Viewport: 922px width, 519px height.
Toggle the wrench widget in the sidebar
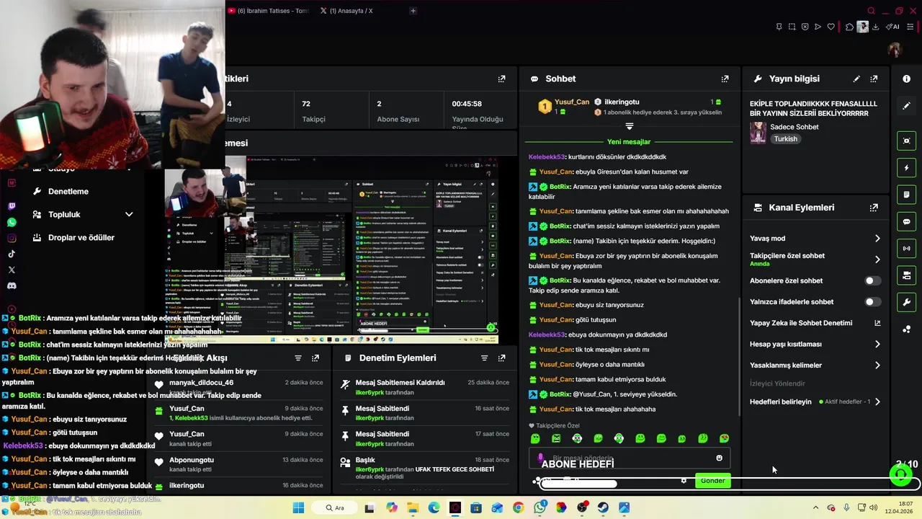pyautogui.click(x=906, y=302)
